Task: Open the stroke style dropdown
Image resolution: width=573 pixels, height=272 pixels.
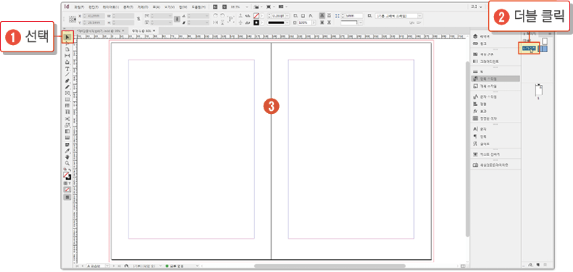Action: coord(288,22)
